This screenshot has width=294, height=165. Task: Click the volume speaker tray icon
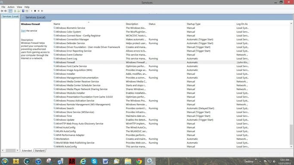tap(275, 161)
